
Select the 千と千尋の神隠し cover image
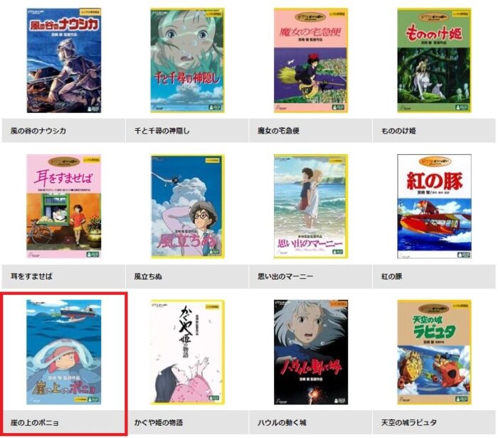[187, 60]
